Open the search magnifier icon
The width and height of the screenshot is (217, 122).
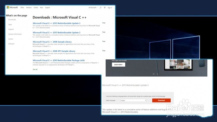pos(100,8)
